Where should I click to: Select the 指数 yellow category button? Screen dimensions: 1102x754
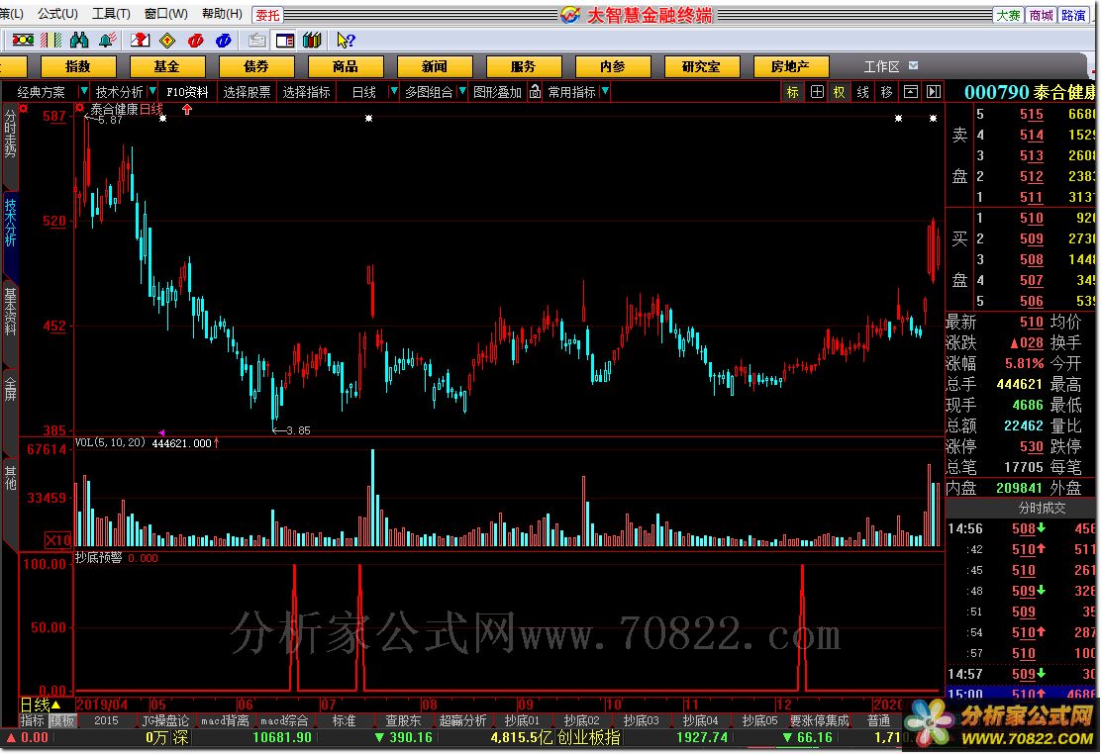pos(78,66)
